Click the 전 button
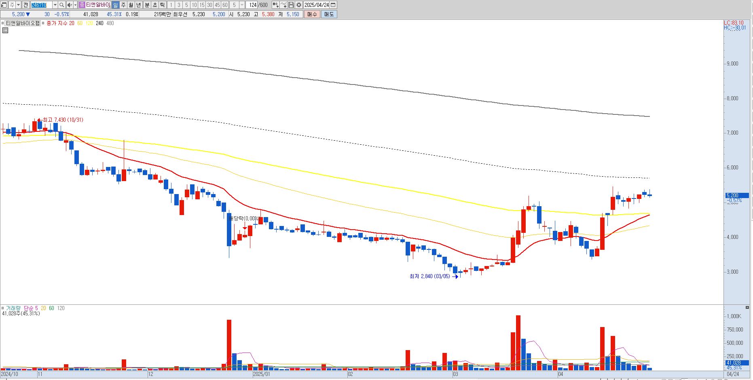This screenshot has width=753, height=380. [25, 5]
